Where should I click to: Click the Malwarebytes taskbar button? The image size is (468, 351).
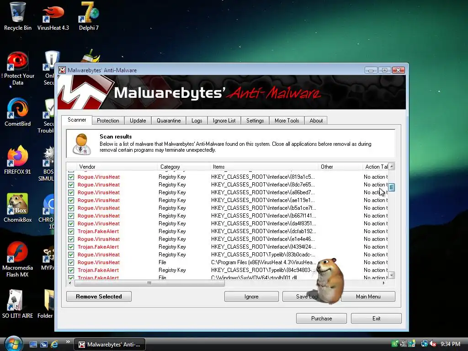tap(110, 345)
